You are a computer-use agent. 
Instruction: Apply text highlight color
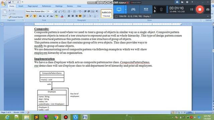pos(57,16)
